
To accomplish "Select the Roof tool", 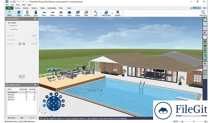I will tap(61, 13).
